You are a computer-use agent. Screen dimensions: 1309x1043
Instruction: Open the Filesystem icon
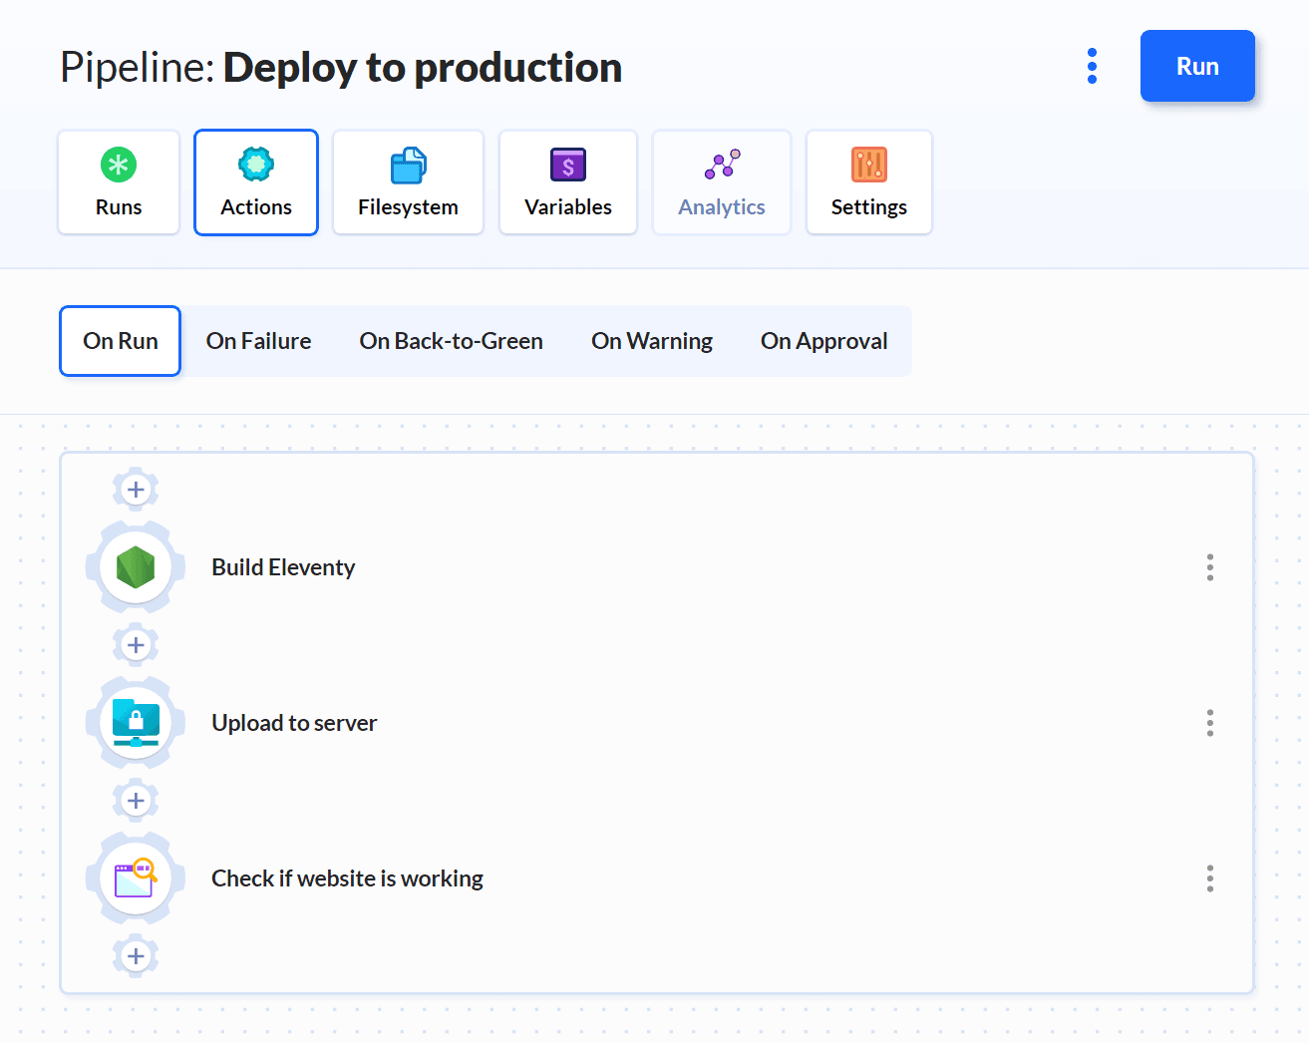tap(408, 165)
